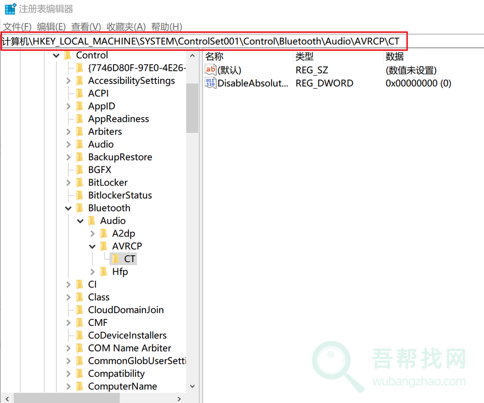
Task: Expand the Compatibility tree node
Action: point(68,373)
